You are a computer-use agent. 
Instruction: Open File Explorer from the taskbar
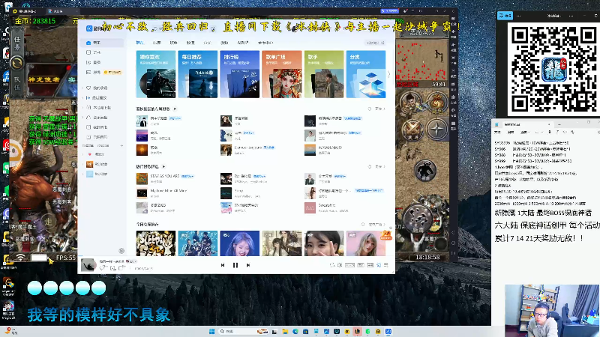(285, 331)
